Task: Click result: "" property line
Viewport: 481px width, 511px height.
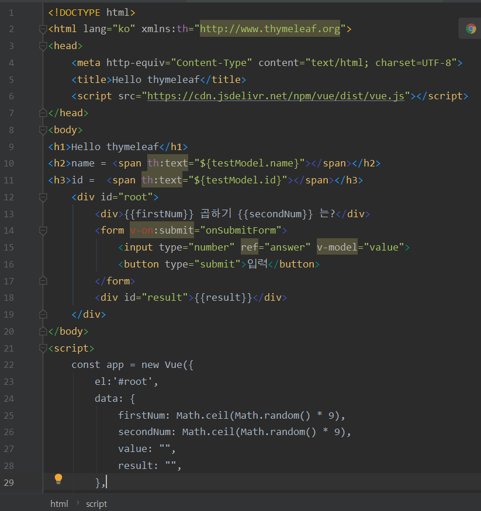Action: point(150,465)
